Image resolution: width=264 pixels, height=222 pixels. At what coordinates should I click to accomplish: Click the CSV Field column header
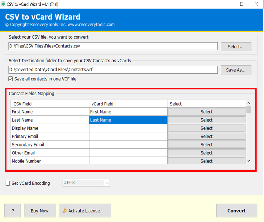pos(50,104)
